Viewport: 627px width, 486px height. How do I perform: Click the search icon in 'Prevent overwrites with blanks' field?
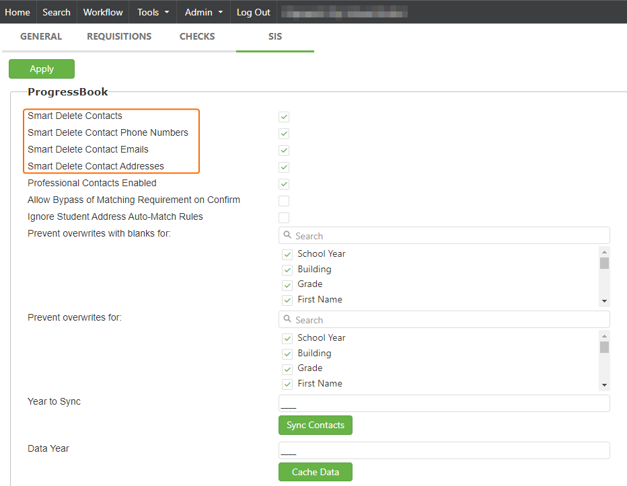(x=287, y=235)
